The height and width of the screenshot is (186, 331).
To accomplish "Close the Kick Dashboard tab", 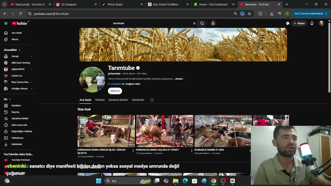I will pyautogui.click(x=233, y=4).
